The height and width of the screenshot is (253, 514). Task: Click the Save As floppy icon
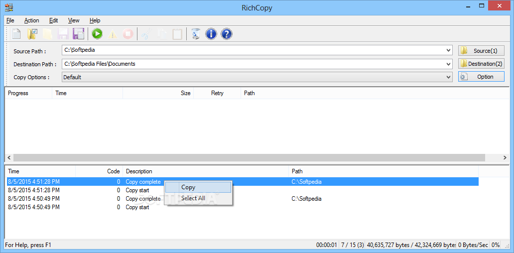click(79, 34)
